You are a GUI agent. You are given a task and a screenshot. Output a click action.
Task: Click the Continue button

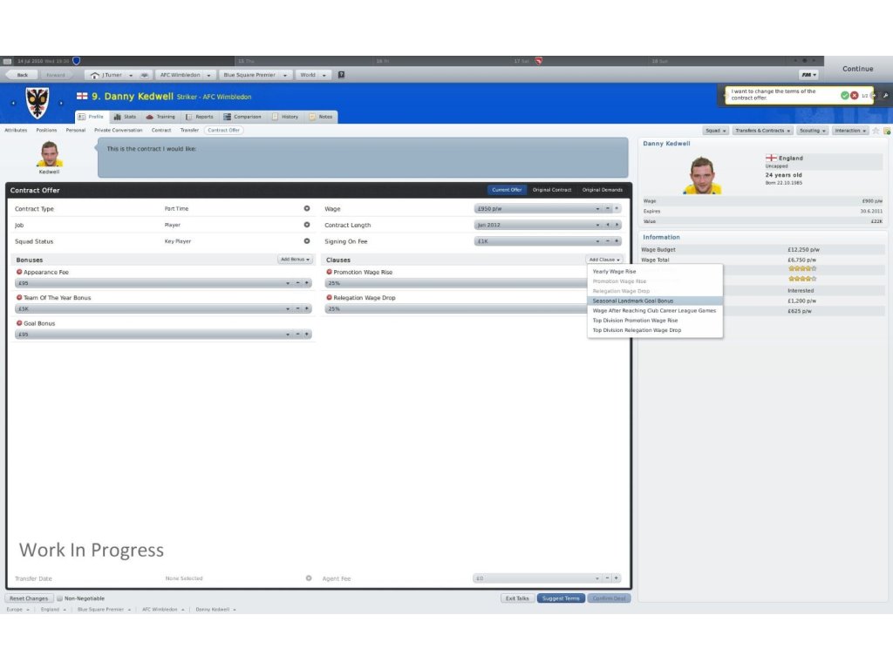[858, 69]
